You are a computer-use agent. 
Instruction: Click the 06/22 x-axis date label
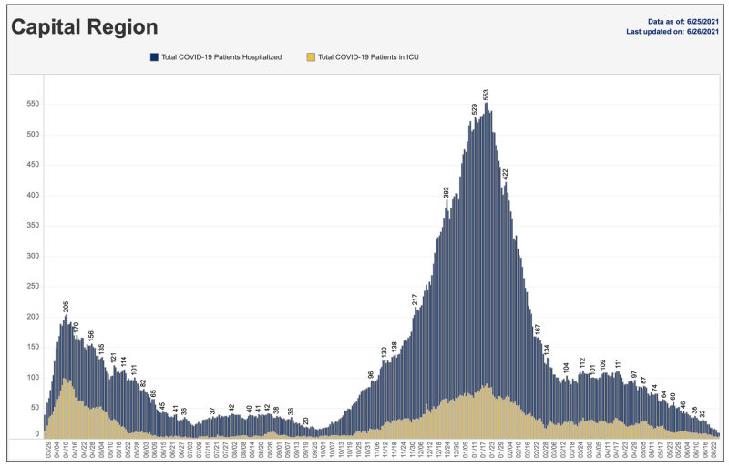tap(714, 451)
